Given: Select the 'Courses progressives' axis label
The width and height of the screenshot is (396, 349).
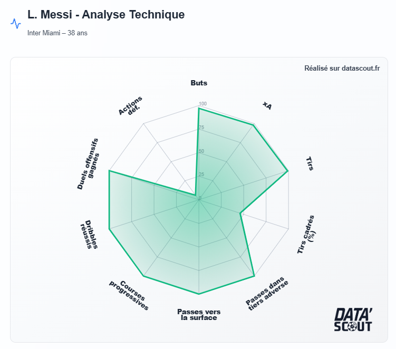Looking at the screenshot, I should coord(129,295).
